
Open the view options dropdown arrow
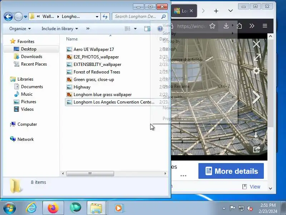135,29
